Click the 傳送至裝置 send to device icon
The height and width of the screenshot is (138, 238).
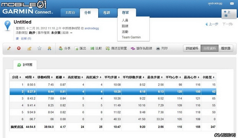[x=107, y=48]
